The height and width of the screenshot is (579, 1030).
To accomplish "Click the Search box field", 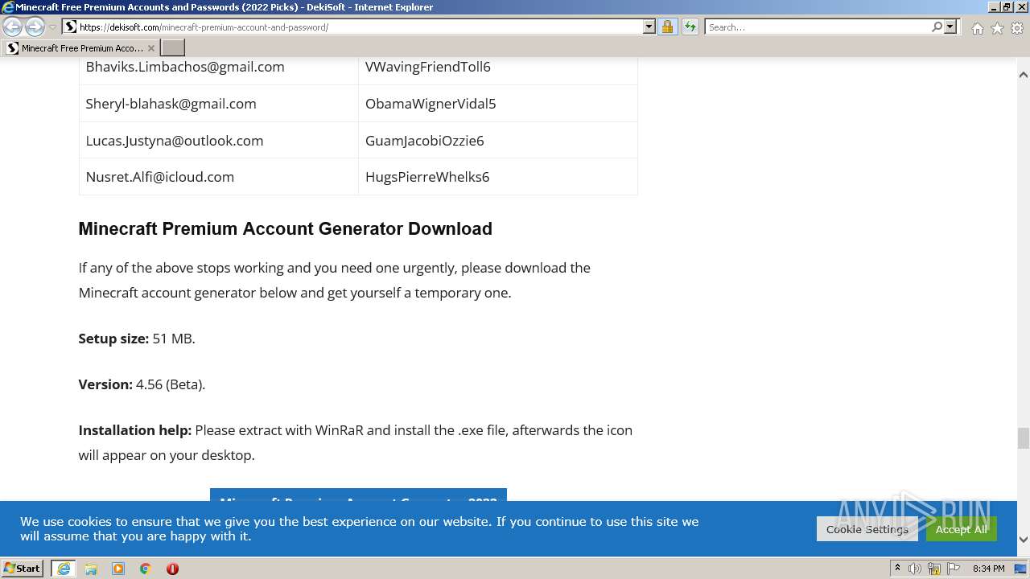I will 817,27.
